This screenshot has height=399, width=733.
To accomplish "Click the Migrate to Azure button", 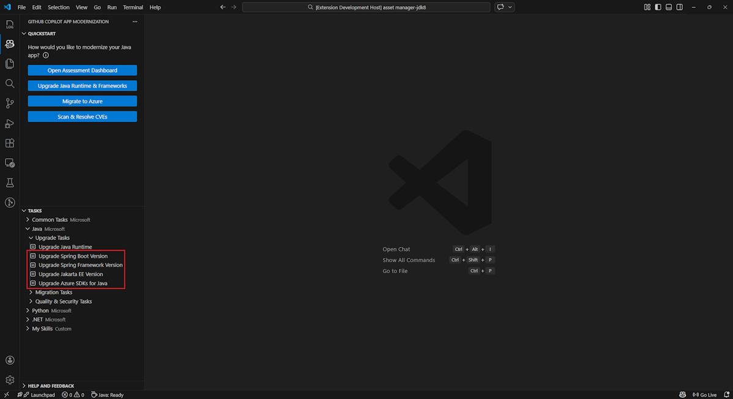I will 82,101.
